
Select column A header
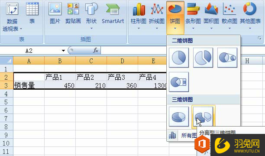[x=29, y=61]
